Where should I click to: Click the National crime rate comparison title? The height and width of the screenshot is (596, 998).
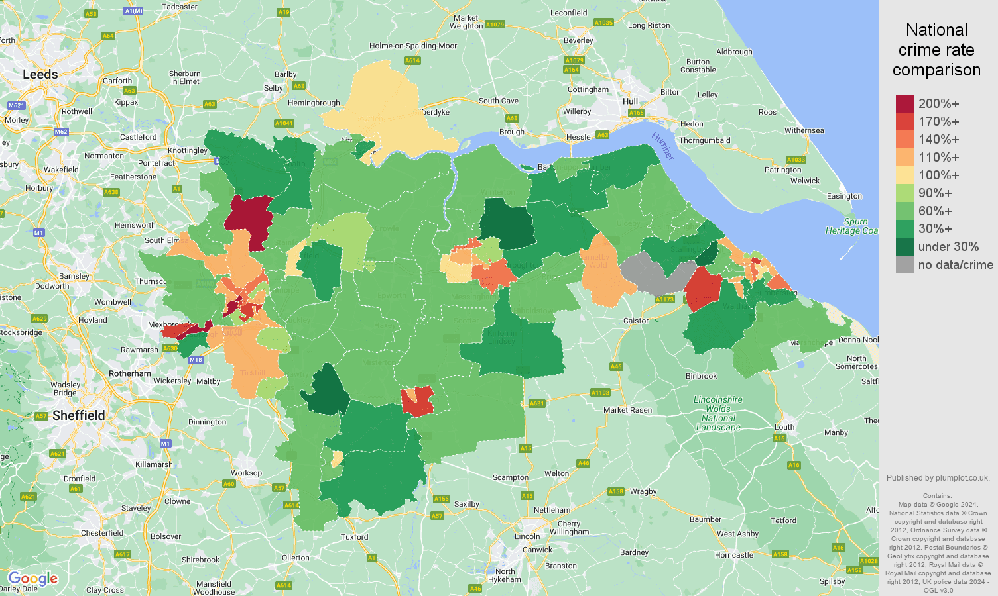936,50
